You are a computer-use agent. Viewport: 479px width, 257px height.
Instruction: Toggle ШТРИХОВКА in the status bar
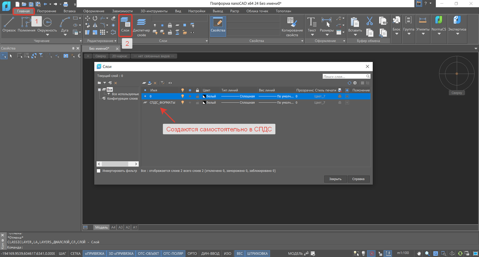(257, 253)
